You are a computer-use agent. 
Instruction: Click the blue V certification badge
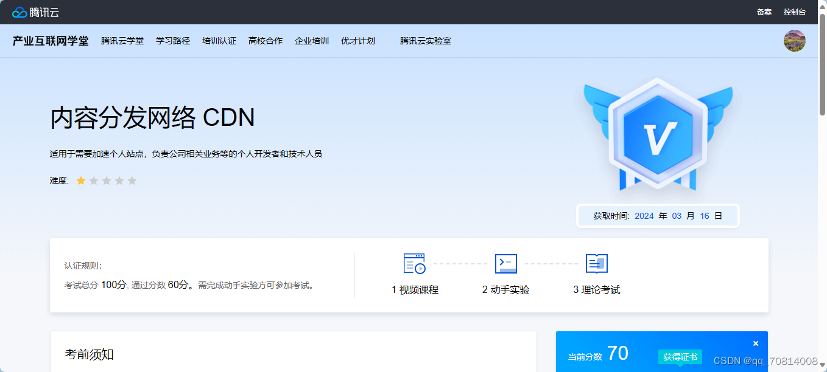click(x=658, y=135)
